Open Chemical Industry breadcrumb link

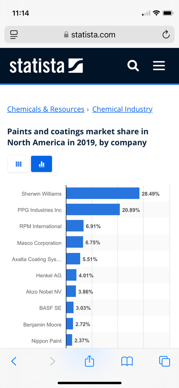point(122,109)
